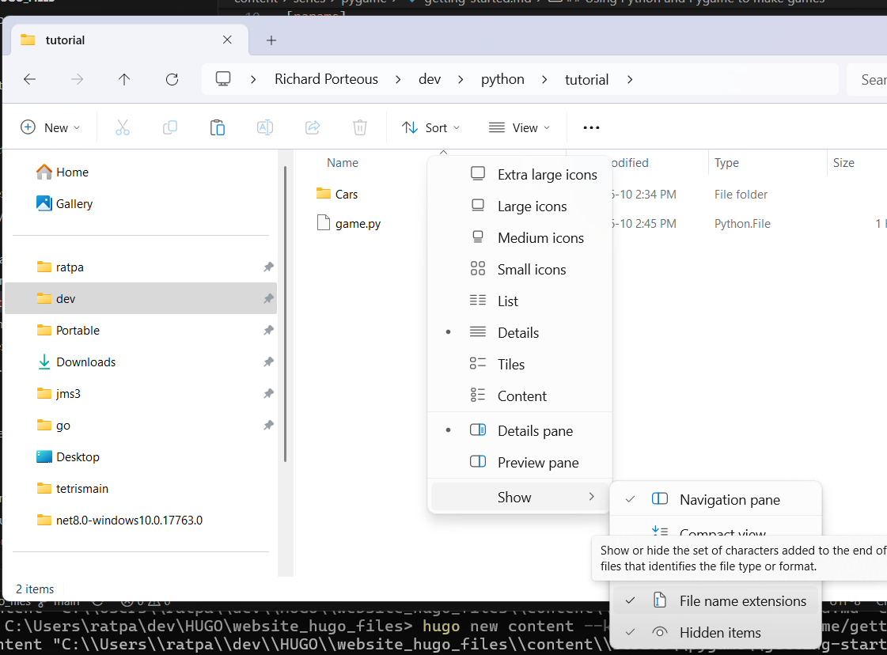887x655 pixels.
Task: Select the game.py file
Action: (358, 224)
